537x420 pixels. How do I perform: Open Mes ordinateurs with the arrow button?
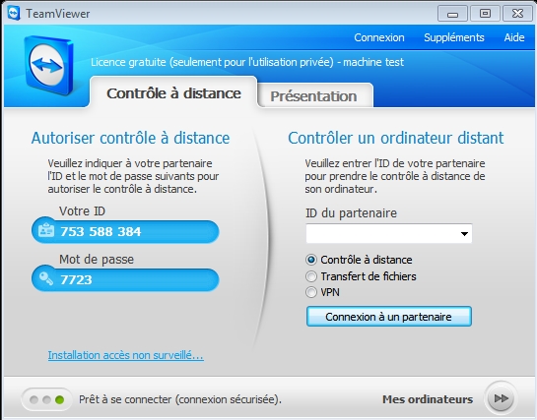pyautogui.click(x=501, y=398)
